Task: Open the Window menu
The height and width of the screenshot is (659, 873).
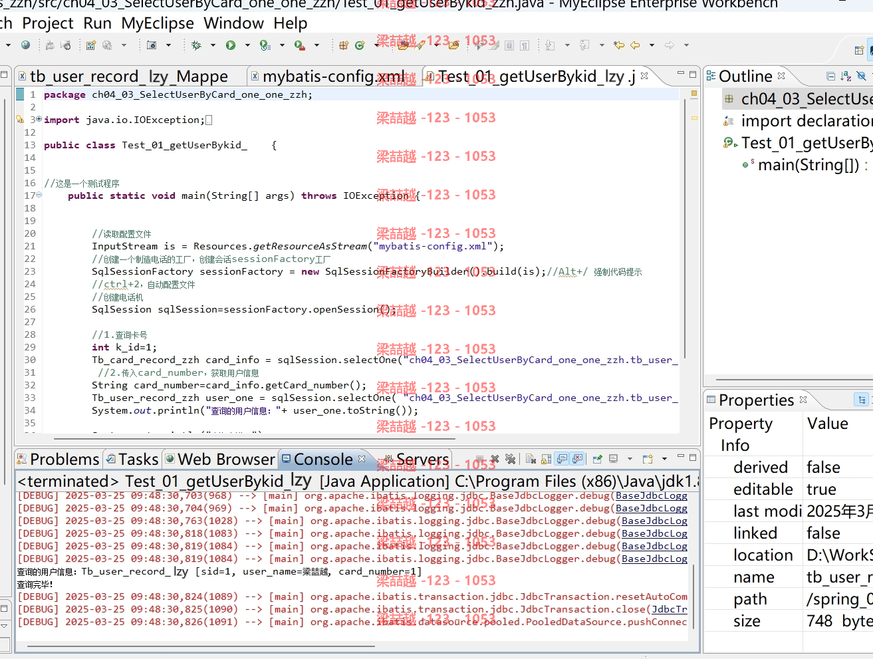Action: (x=234, y=23)
